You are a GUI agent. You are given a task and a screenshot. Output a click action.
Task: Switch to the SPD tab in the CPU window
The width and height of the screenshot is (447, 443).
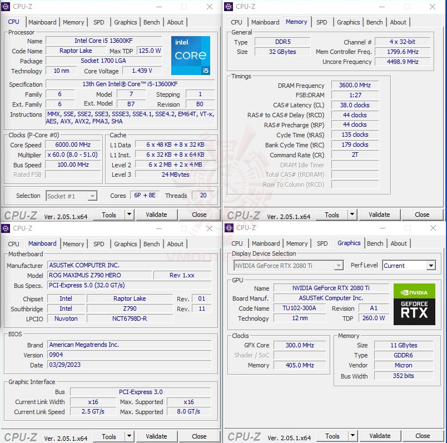pos(98,22)
